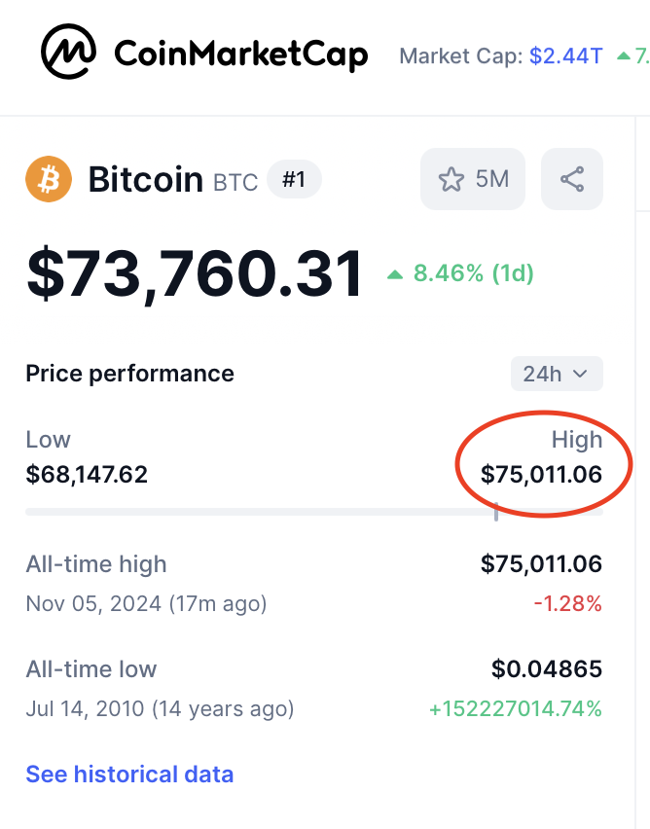Click the $73,760.31 Bitcoin price
Viewport: 650px width, 829px height.
(196, 274)
